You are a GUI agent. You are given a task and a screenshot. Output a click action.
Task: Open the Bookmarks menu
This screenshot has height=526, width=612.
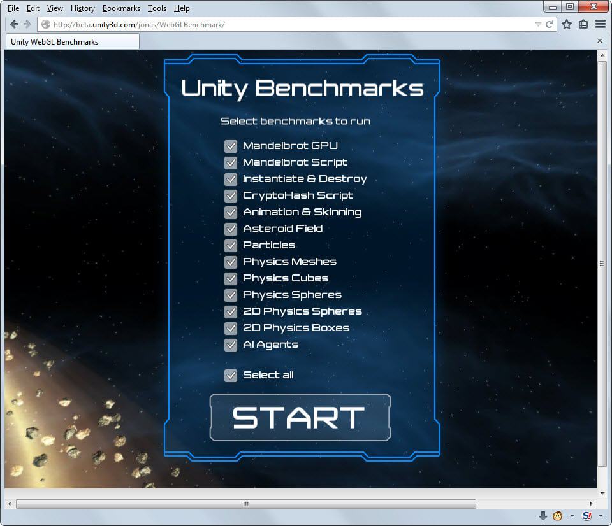pyautogui.click(x=121, y=8)
